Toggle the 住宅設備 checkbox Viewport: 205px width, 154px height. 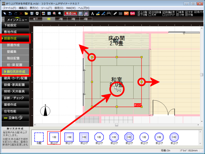150,12
